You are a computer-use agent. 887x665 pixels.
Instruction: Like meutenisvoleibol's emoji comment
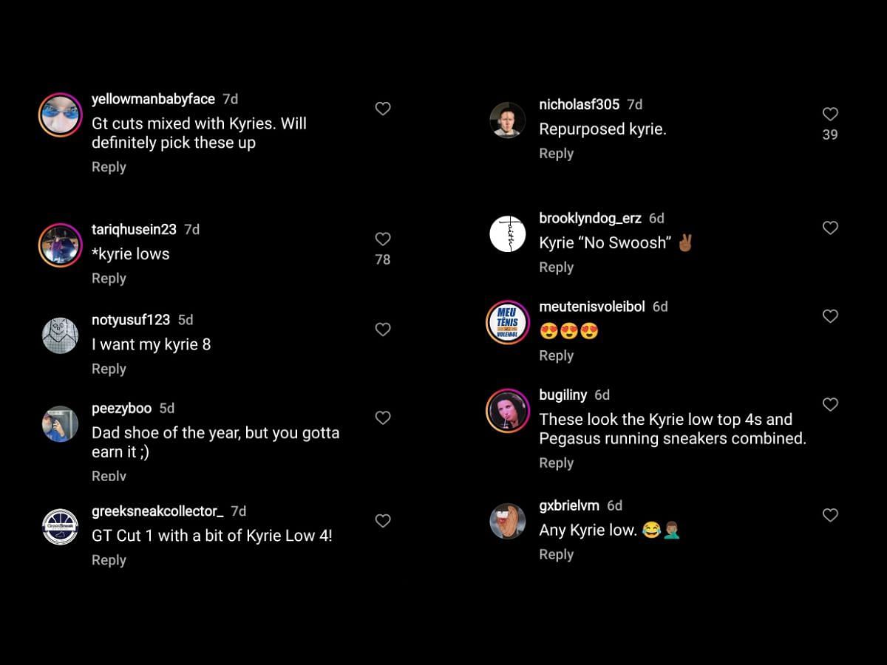[x=830, y=316]
